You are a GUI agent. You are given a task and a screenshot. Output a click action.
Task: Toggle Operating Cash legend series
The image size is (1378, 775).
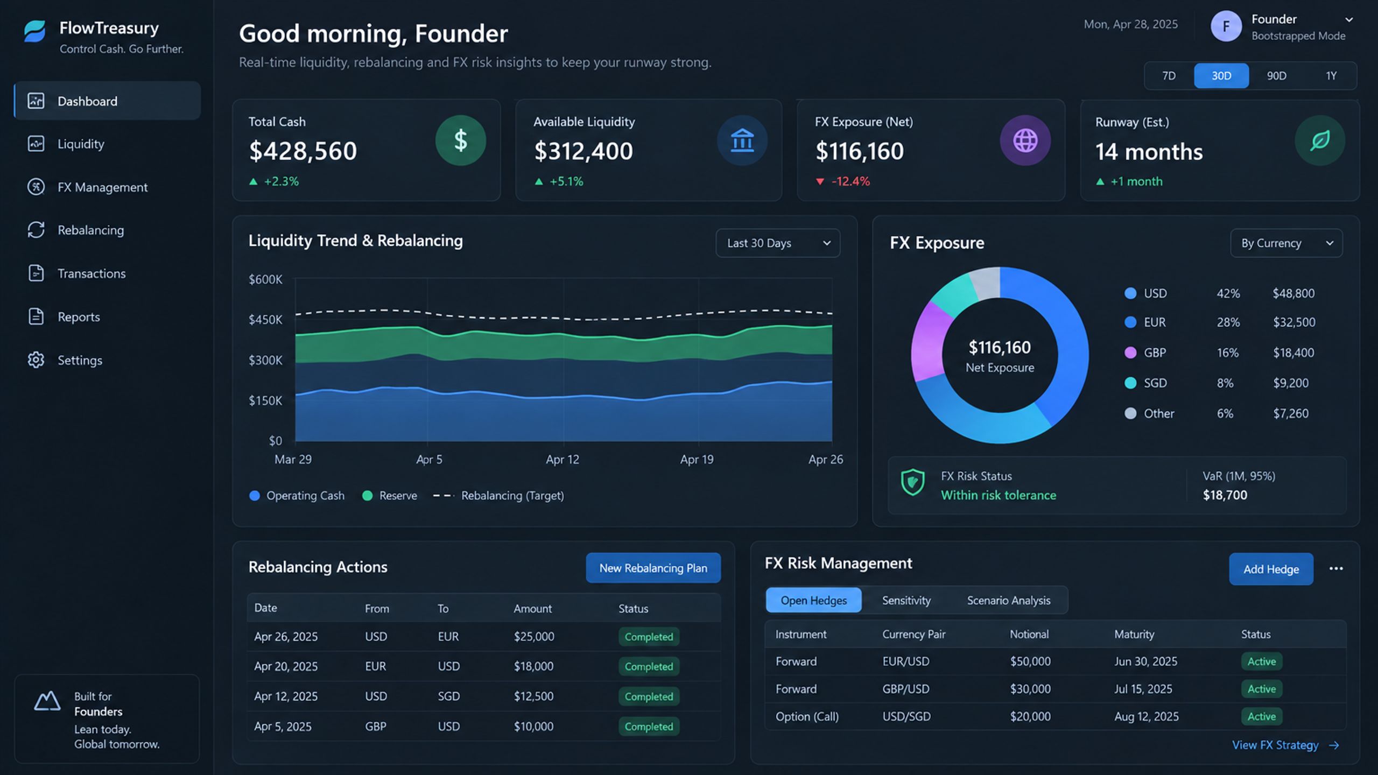[297, 496]
